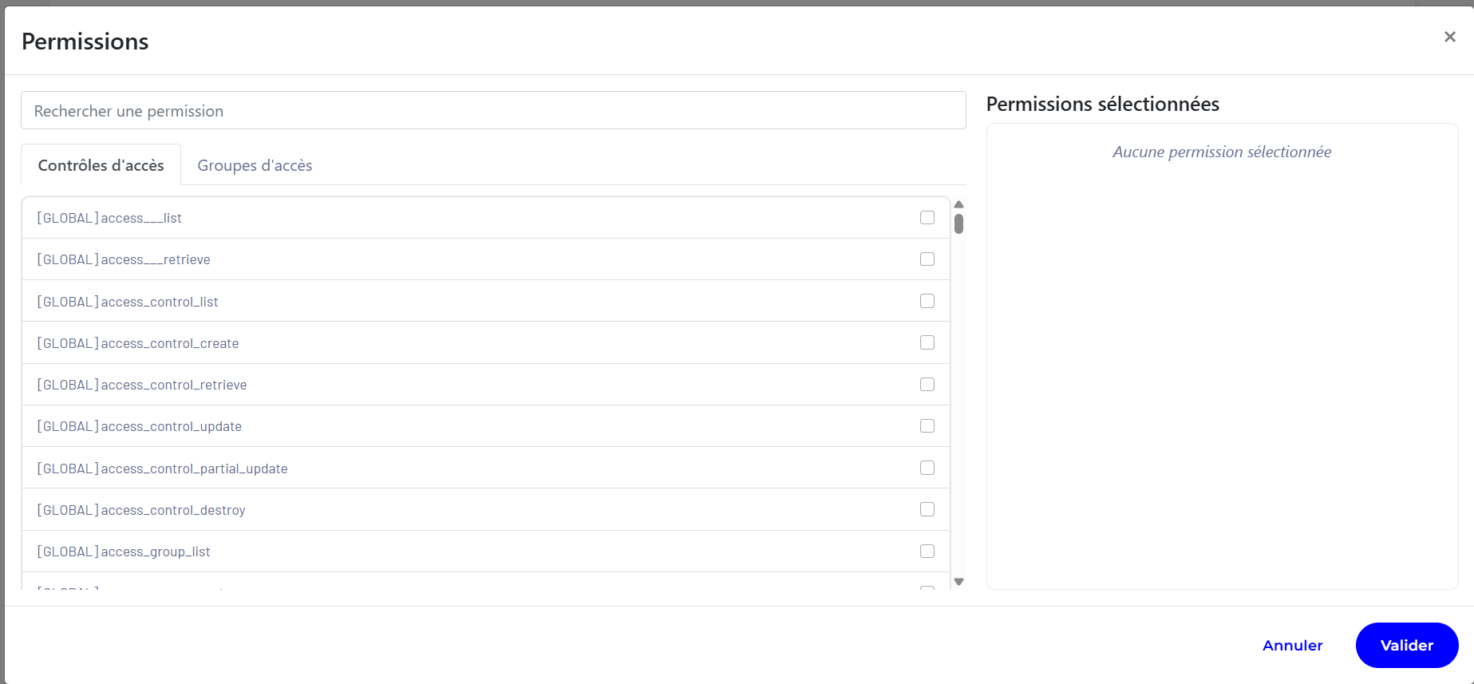Click the access_group_list permission row label
1474x684 pixels.
(124, 552)
